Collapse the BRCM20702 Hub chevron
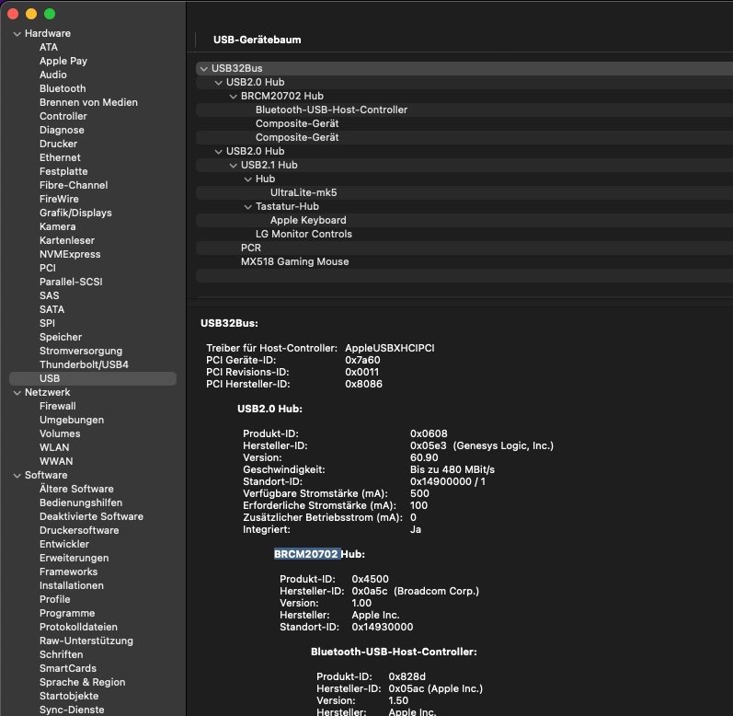The image size is (733, 716). tap(234, 97)
